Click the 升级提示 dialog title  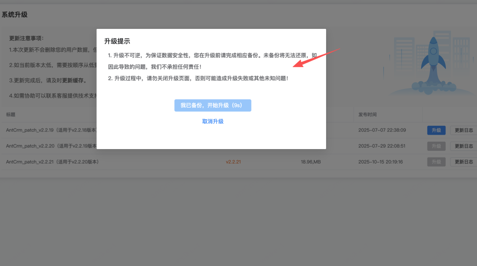pos(117,41)
